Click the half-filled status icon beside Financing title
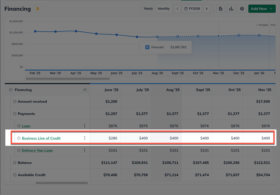The width and height of the screenshot is (280, 195). coord(37,9)
